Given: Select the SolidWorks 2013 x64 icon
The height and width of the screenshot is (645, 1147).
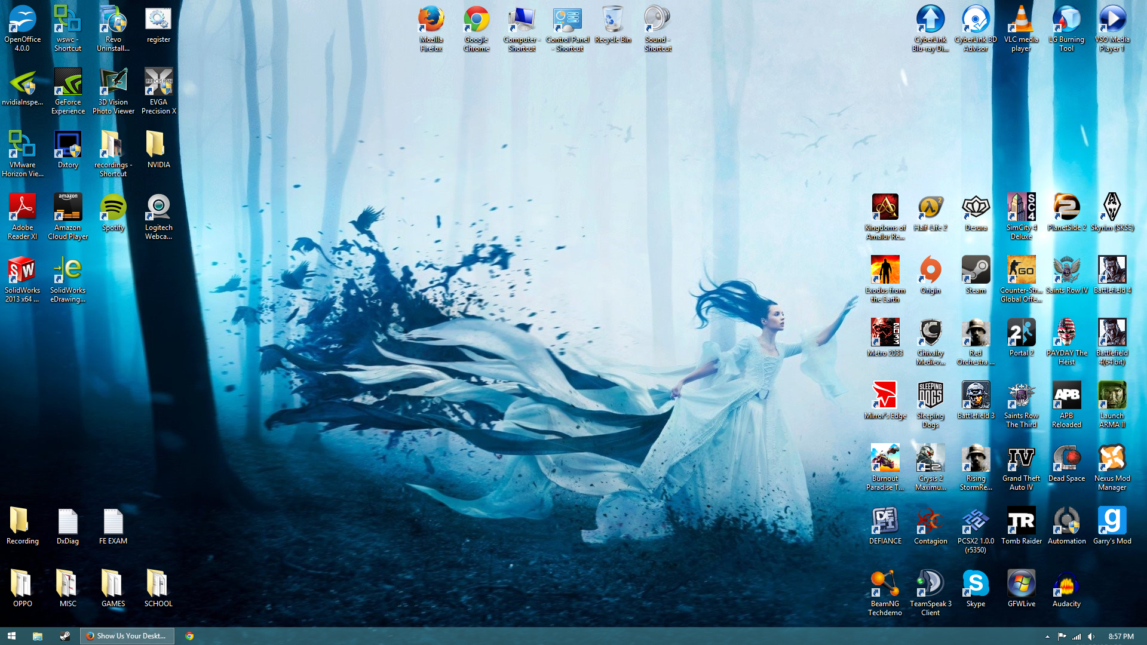Looking at the screenshot, I should [x=23, y=279].
